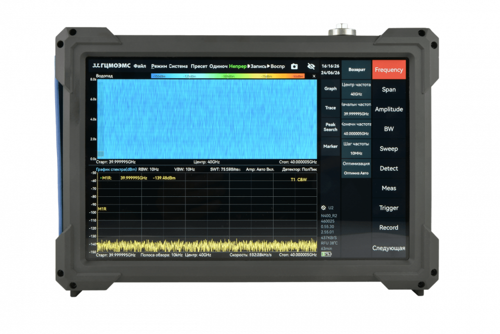Open the Span settings
The image size is (500, 334).
click(x=388, y=90)
